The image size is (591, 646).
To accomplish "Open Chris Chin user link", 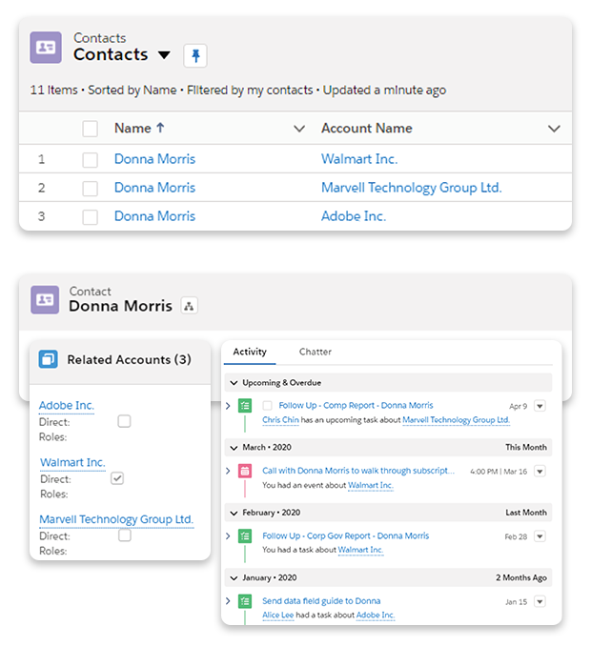I will (280, 419).
